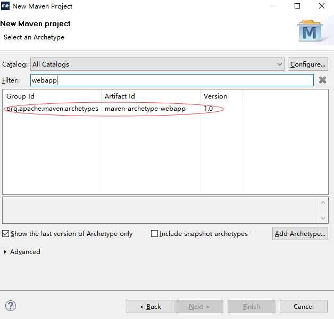The width and height of the screenshot is (334, 319).
Task: Click description box scroll down arrow
Action: [323, 218]
